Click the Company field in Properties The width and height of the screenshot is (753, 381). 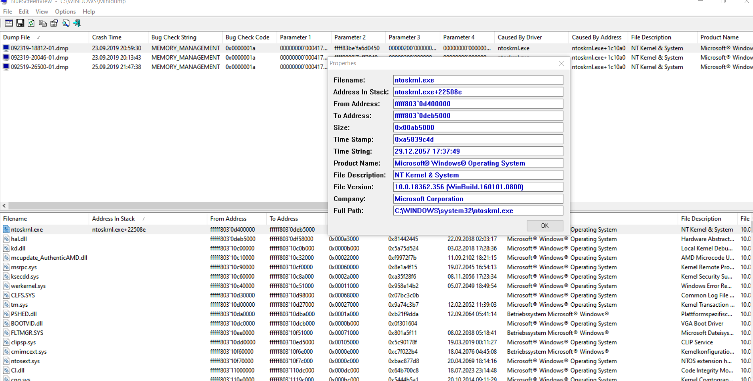tap(478, 199)
